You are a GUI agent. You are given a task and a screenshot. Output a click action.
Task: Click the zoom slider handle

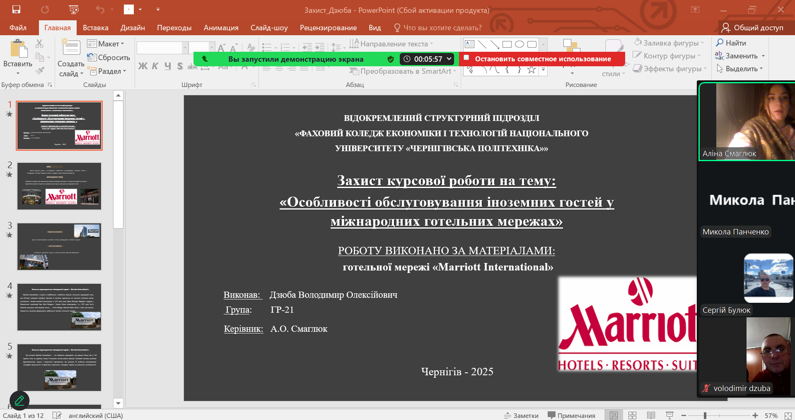pos(705,415)
